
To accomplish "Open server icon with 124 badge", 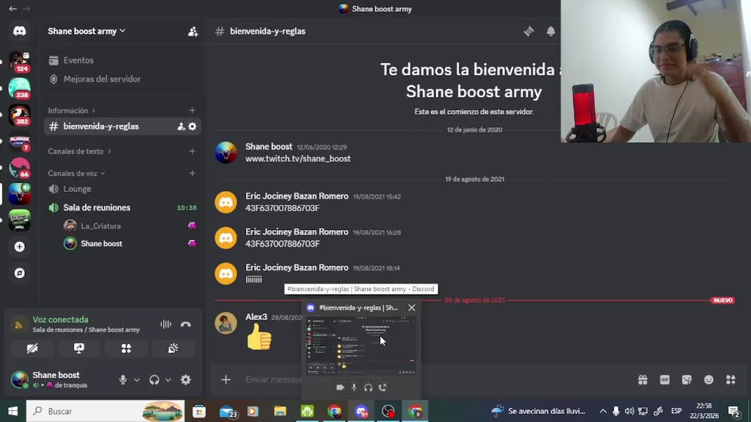I will coord(19,60).
